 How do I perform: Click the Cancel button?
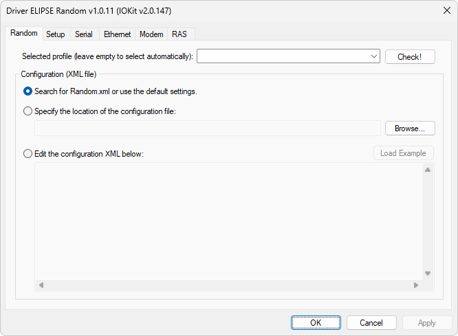[x=371, y=323]
